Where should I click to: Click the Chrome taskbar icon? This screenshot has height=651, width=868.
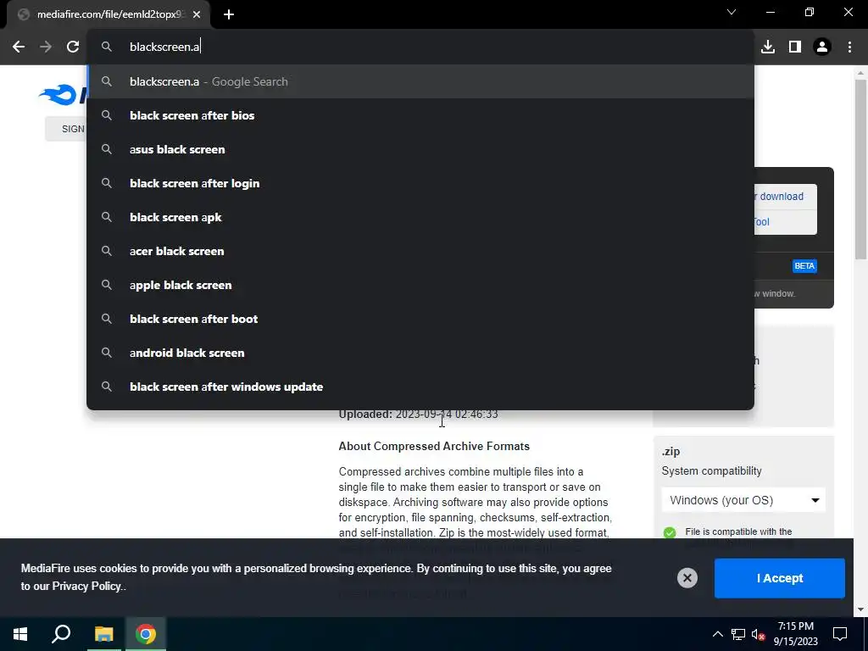(x=146, y=634)
